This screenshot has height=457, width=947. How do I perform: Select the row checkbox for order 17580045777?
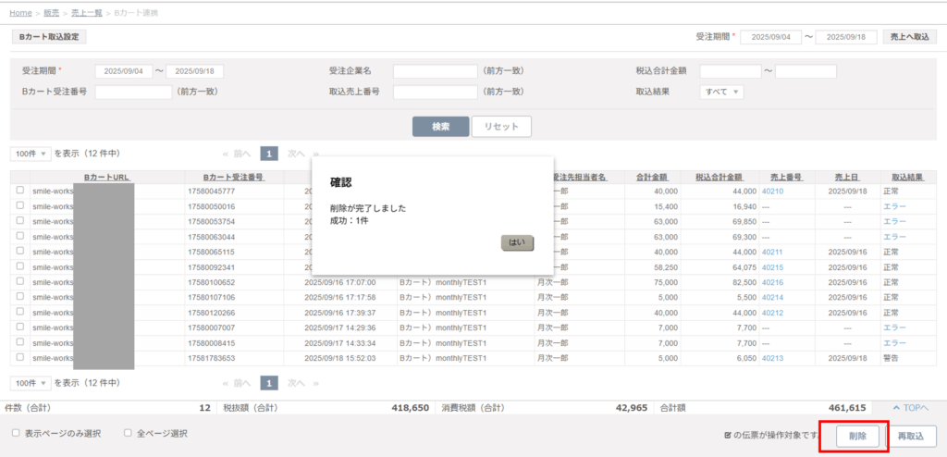pyautogui.click(x=19, y=191)
